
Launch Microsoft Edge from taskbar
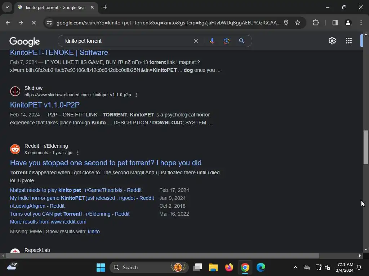click(261, 267)
